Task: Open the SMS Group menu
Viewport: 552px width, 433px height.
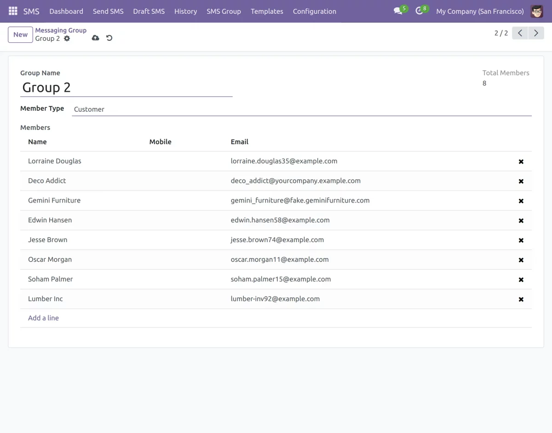Action: (x=224, y=11)
